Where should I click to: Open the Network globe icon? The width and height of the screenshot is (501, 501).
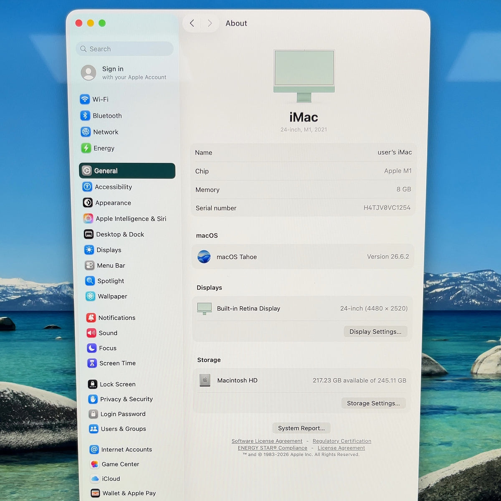coord(86,132)
